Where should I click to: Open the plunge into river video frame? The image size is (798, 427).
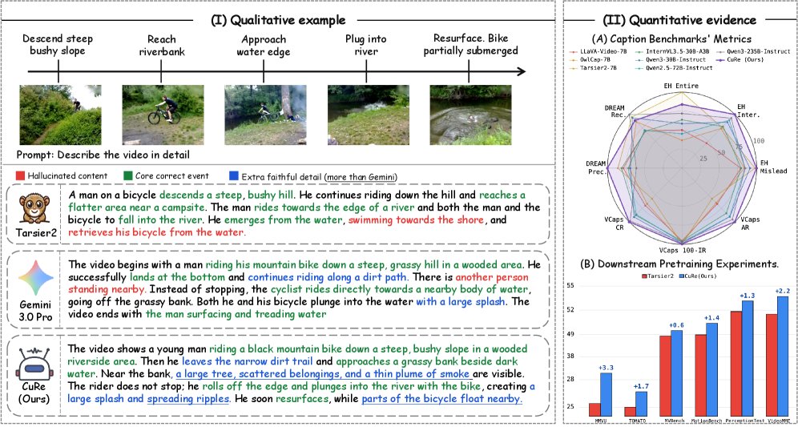(x=368, y=115)
